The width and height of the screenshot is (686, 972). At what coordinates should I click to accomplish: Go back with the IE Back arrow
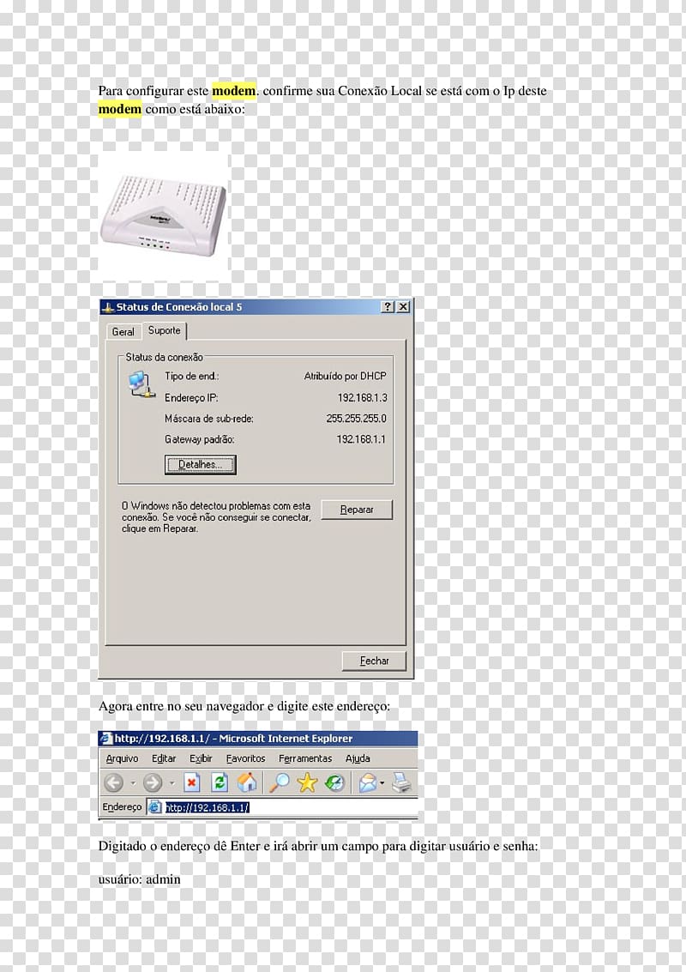point(113,783)
